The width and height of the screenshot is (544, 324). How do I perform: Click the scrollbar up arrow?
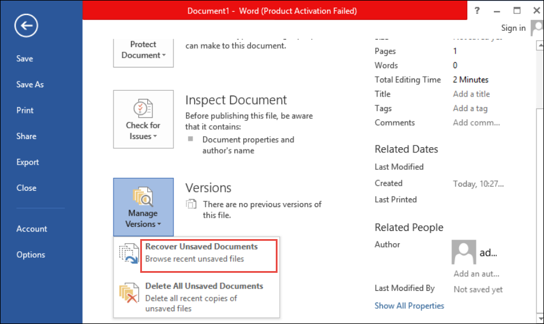click(540, 45)
